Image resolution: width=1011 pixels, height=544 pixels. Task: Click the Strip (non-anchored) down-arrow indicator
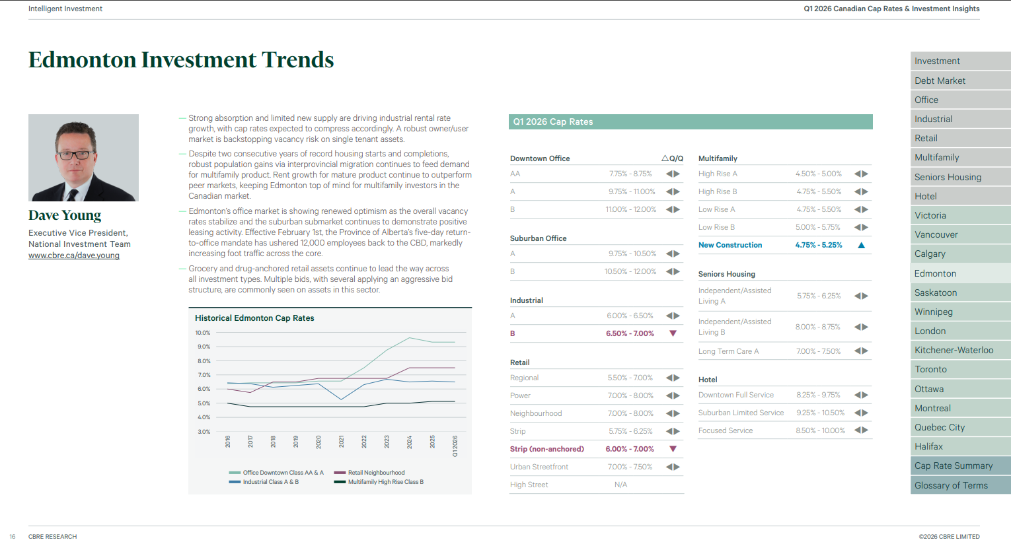(673, 449)
